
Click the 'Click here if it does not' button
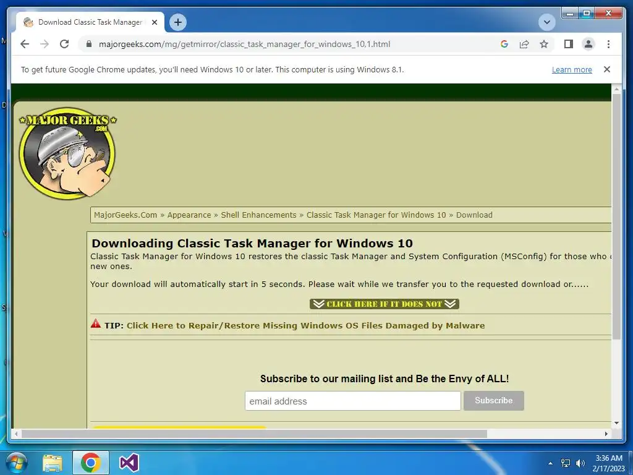[x=384, y=304]
